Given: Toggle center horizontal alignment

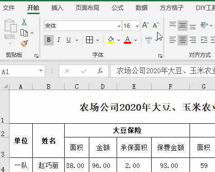Looking at the screenshot, I should click(x=183, y=40).
